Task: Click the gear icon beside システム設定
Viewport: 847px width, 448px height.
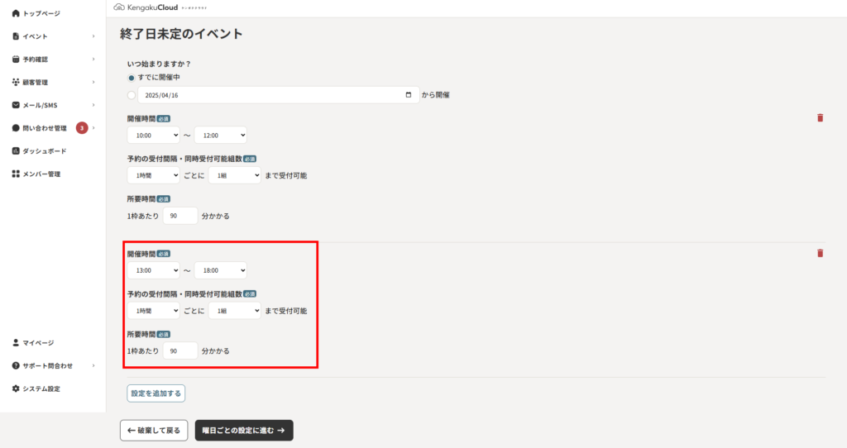Action: tap(16, 388)
